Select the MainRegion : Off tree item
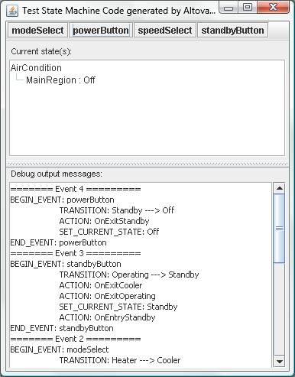 coord(60,80)
